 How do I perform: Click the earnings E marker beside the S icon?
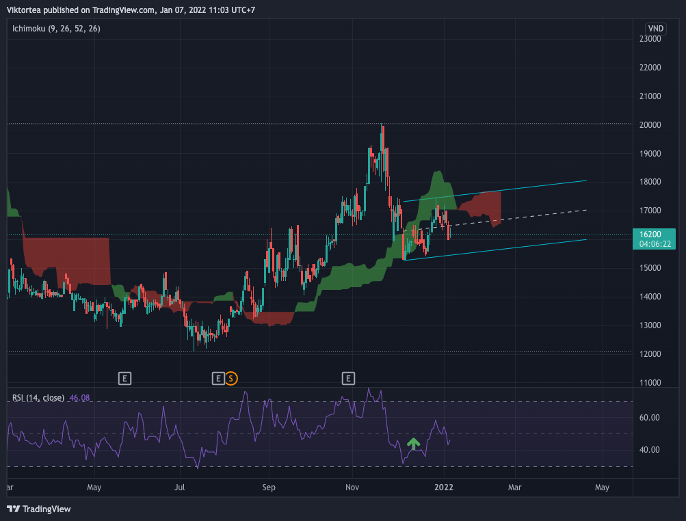218,378
